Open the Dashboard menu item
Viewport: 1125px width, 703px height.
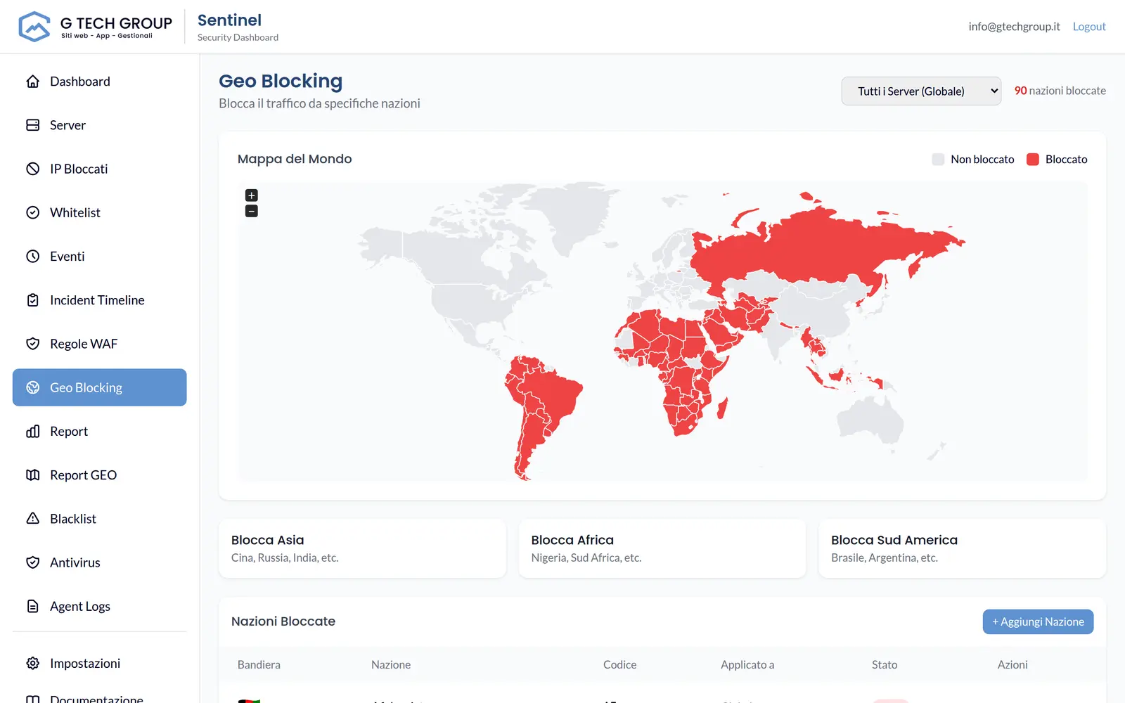[100, 82]
